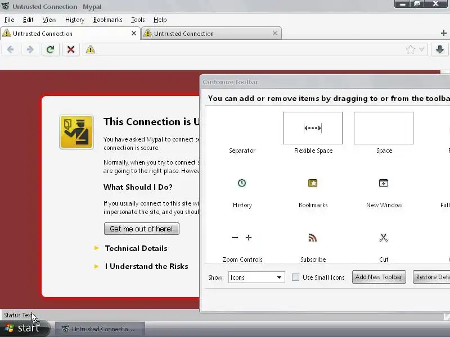The width and height of the screenshot is (450, 337).
Task: Click the Subscribe label
Action: 313,259
